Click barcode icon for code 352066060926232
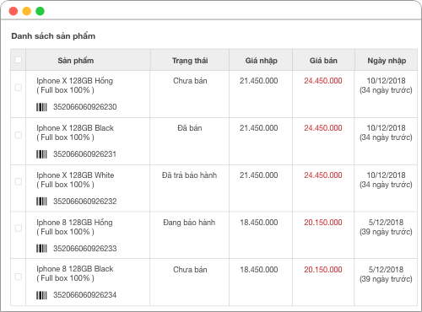 [x=41, y=202]
